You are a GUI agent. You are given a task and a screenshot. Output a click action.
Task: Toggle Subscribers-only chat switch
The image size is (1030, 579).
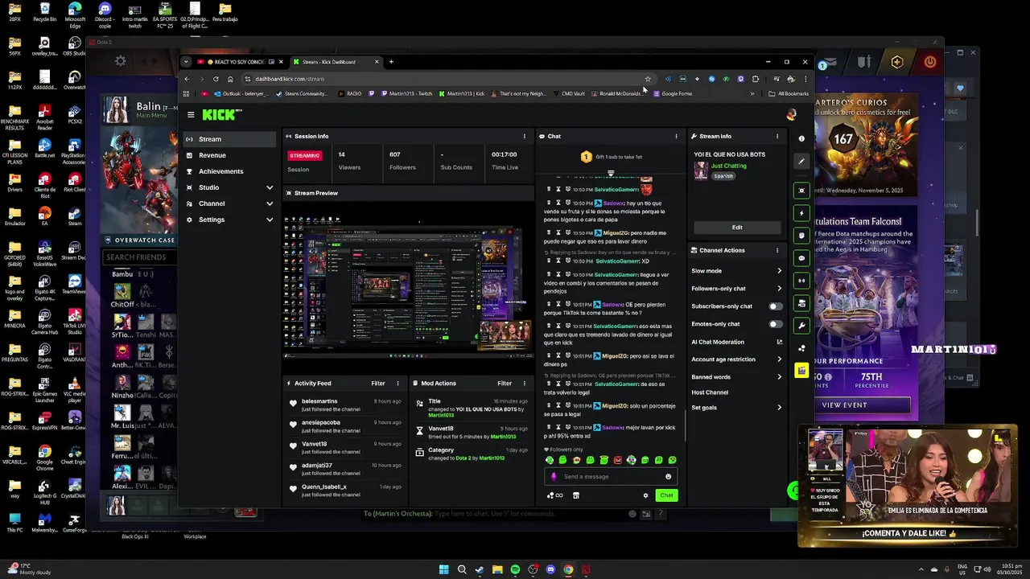(775, 306)
